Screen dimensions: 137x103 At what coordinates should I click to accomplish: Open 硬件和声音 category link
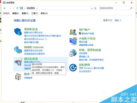(x=31, y=59)
